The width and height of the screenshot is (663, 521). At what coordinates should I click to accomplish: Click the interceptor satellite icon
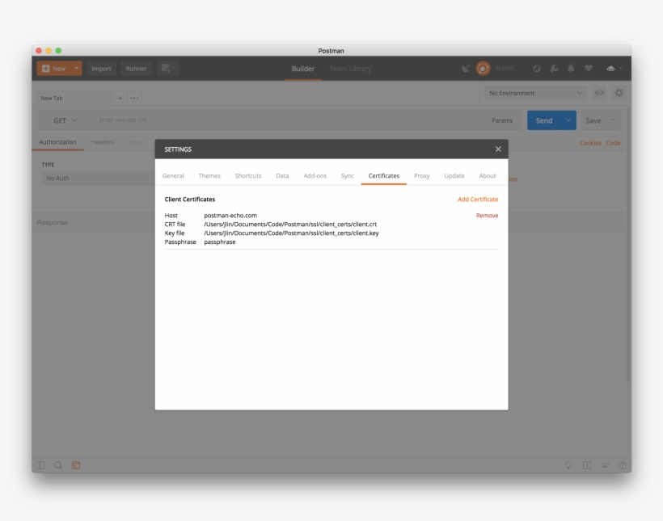tap(466, 69)
